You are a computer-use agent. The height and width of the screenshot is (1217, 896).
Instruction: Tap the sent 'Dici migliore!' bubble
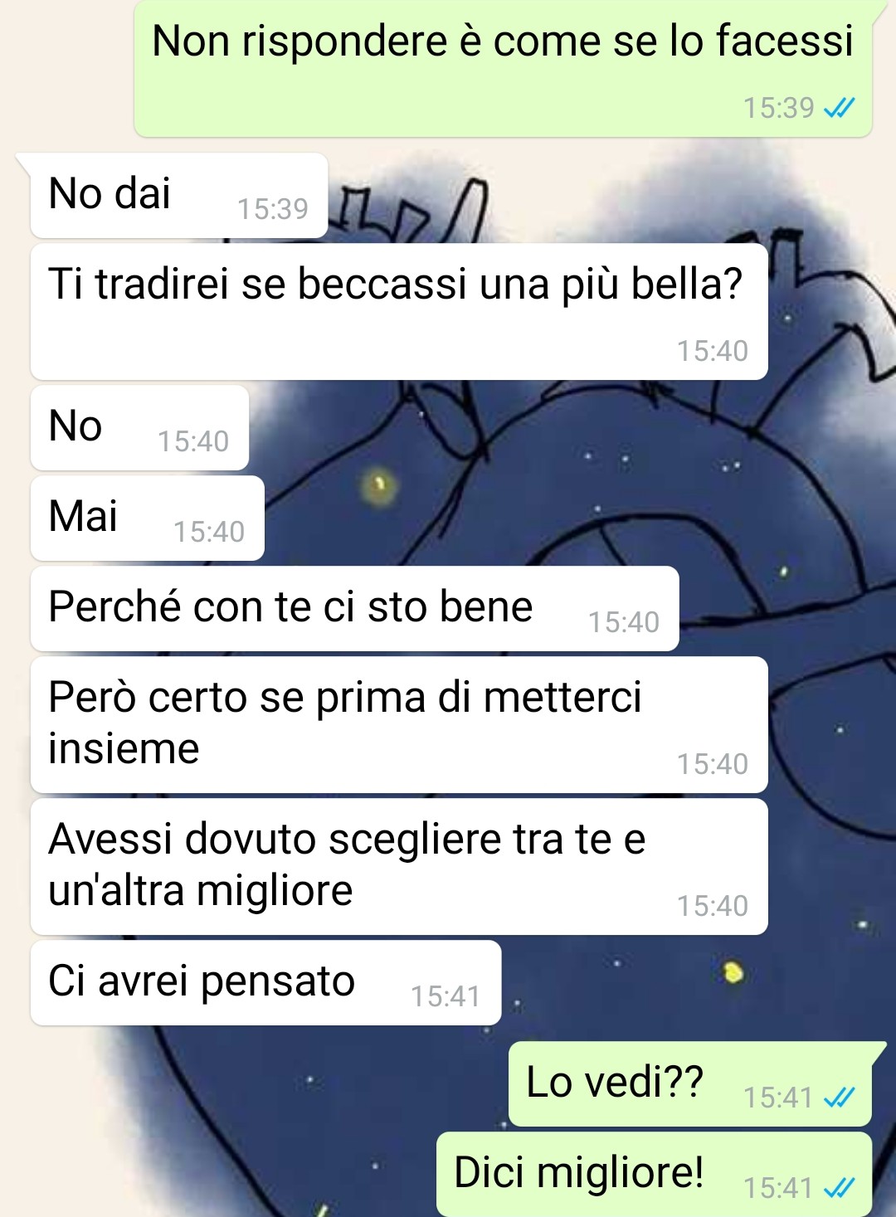tap(655, 1174)
